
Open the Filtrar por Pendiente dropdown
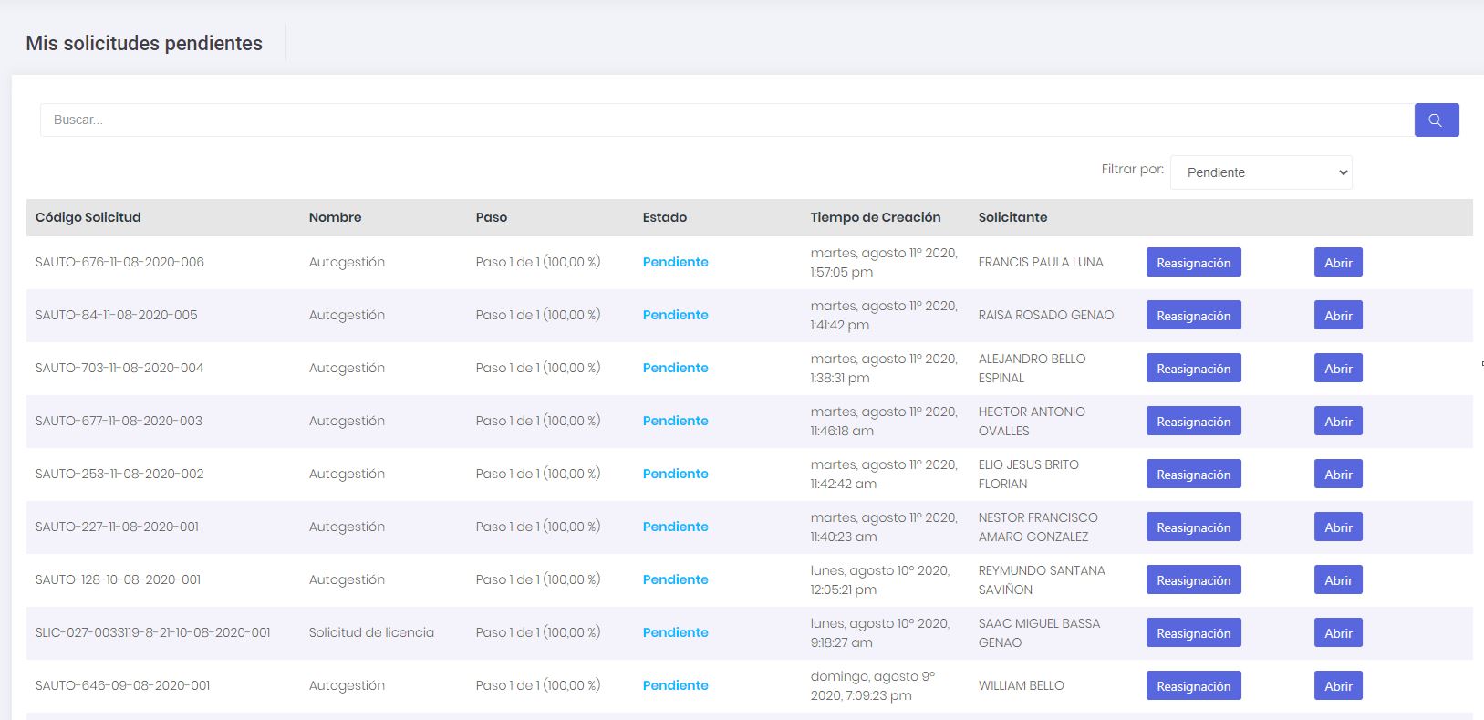tap(1261, 172)
